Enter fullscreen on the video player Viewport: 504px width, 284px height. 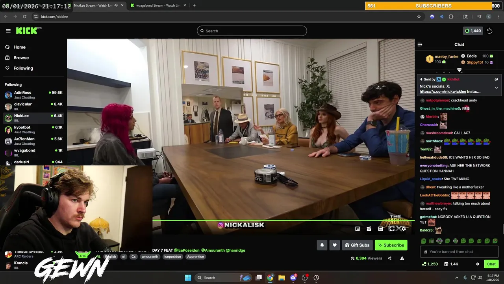tap(392, 229)
